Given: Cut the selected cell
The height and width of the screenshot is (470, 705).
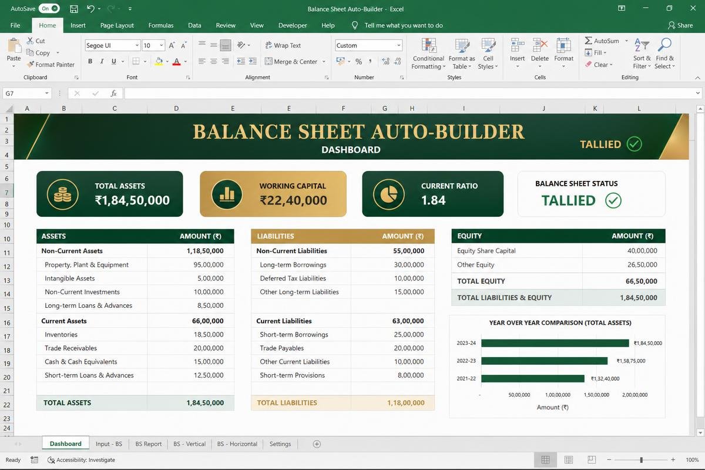Looking at the screenshot, I should tap(35, 41).
